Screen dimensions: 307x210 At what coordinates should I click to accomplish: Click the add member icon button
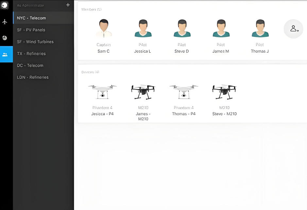coord(293,29)
